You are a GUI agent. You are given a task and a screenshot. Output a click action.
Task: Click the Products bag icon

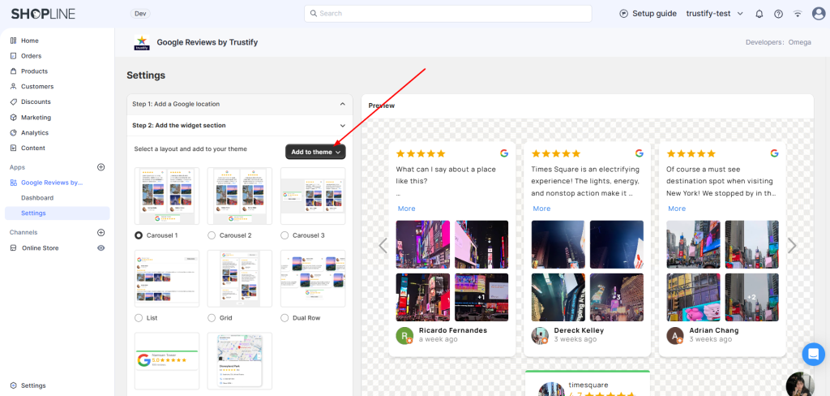point(13,71)
